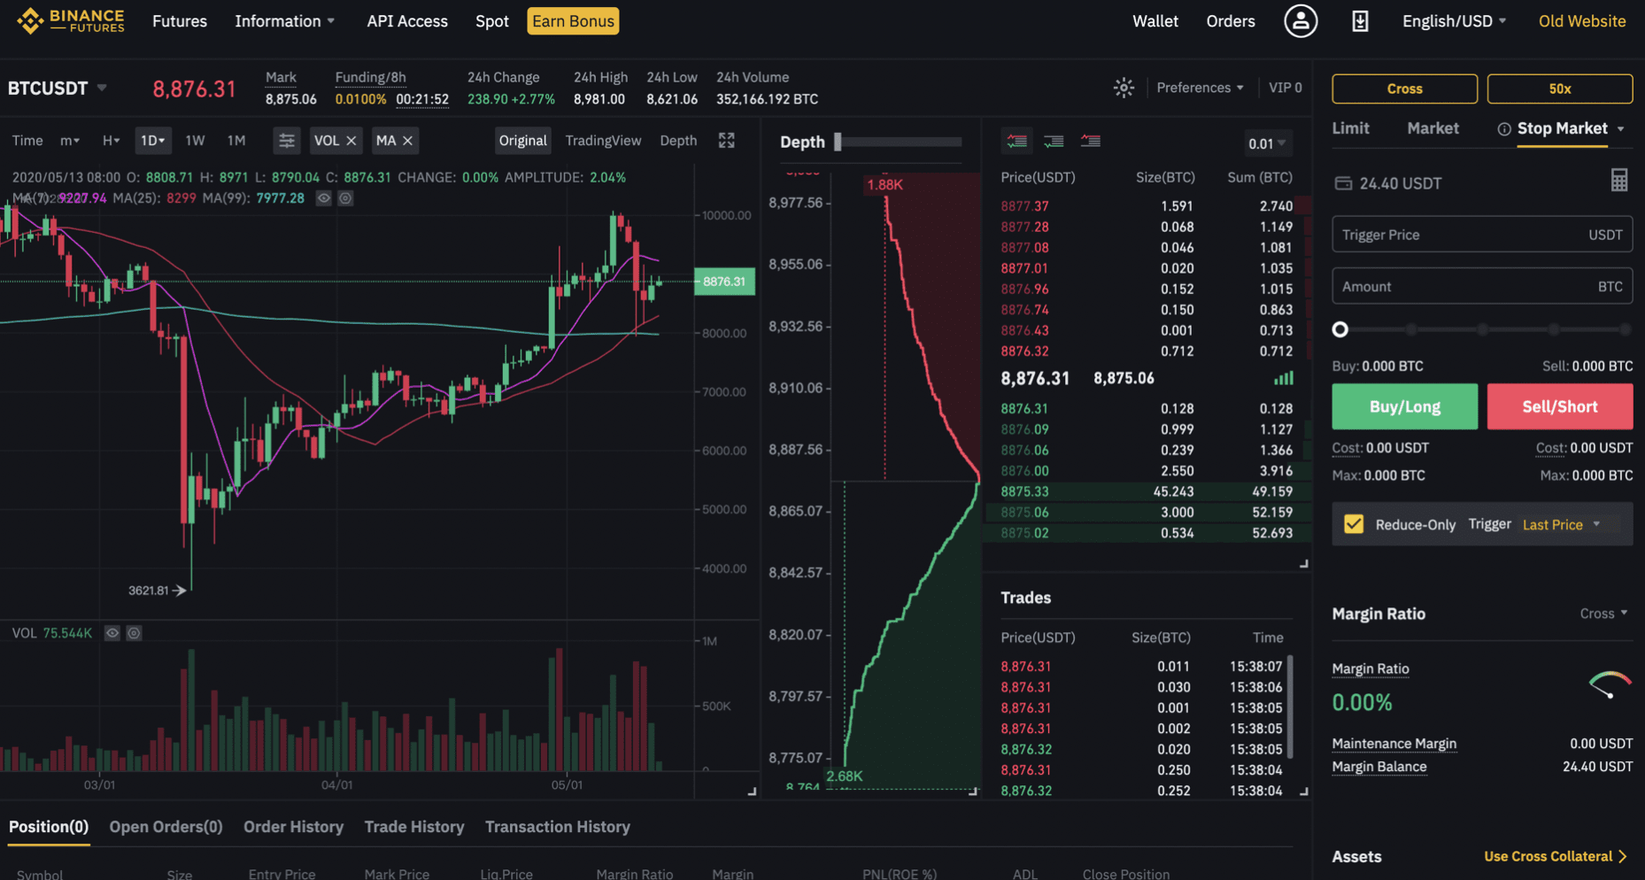Viewport: 1645px width, 880px height.
Task: Switch to the Open Orders(0) tab
Action: 166,827
